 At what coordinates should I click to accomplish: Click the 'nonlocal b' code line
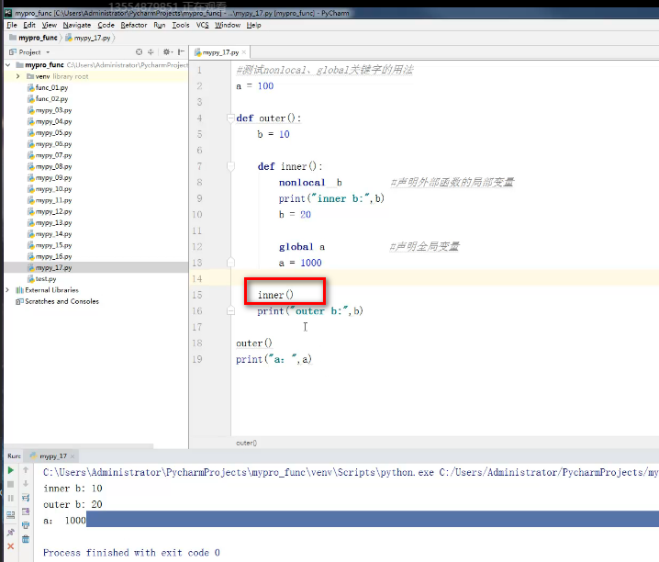[310, 183]
